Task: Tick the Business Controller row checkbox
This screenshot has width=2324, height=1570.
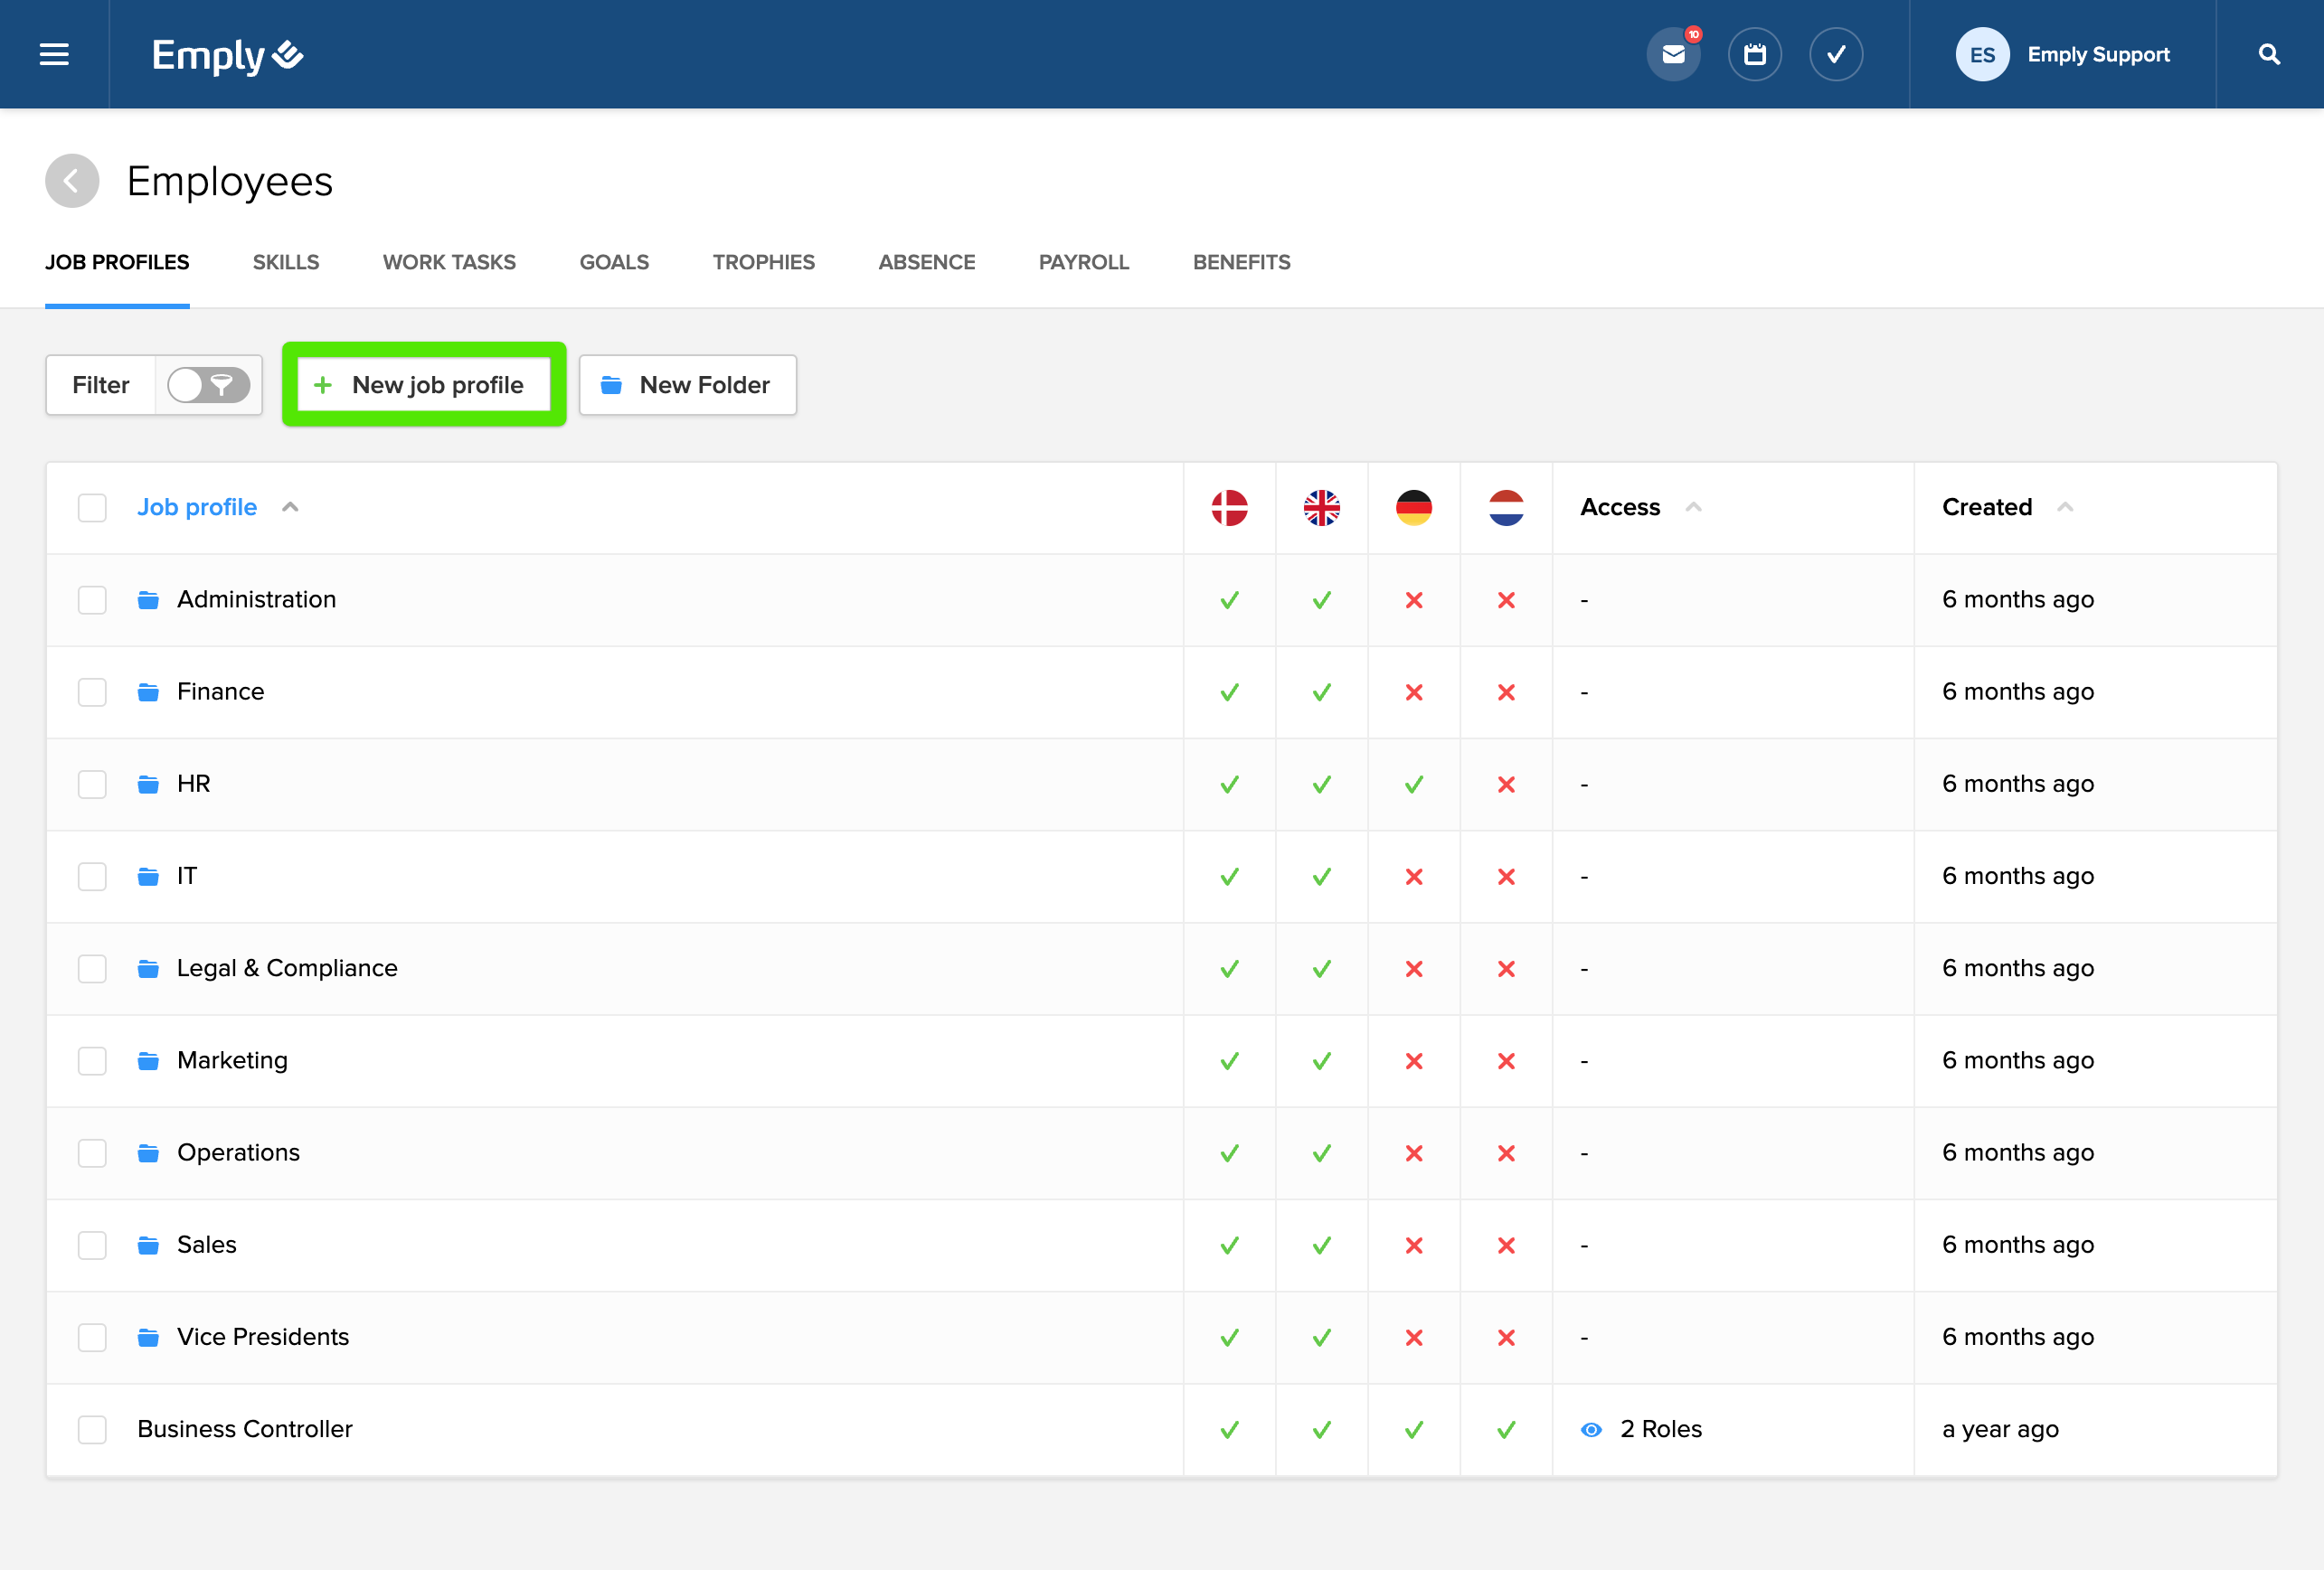Action: point(92,1429)
